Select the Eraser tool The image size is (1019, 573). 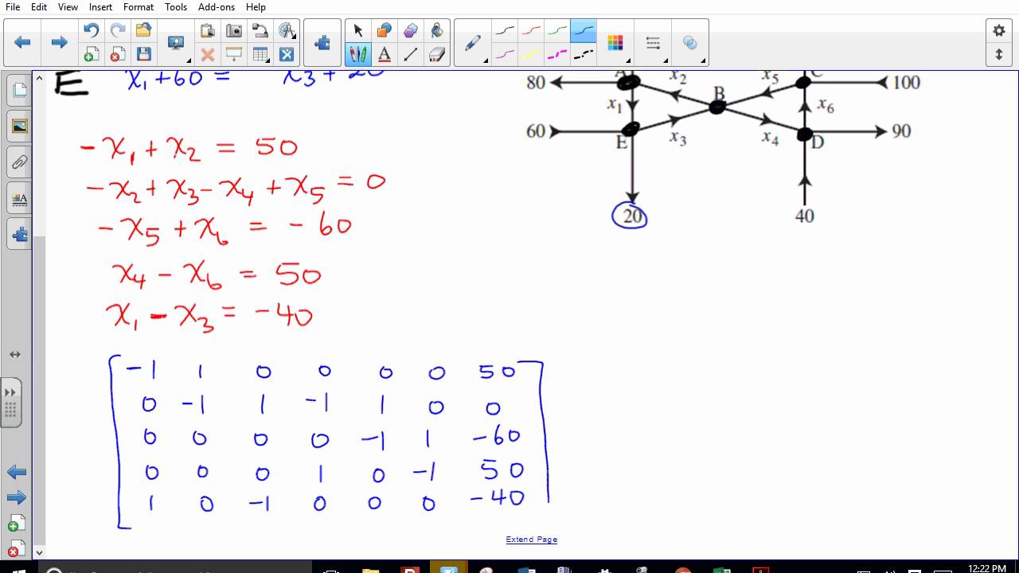click(436, 55)
